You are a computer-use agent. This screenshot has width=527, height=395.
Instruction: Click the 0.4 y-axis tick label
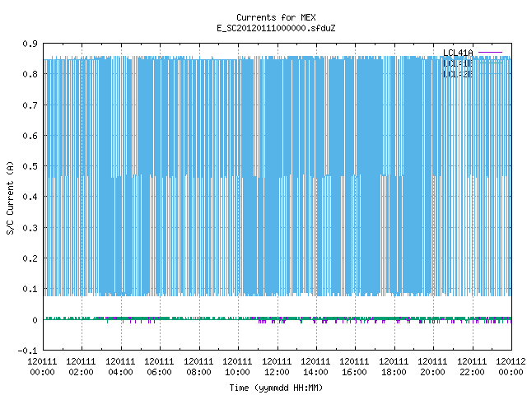[x=30, y=197]
